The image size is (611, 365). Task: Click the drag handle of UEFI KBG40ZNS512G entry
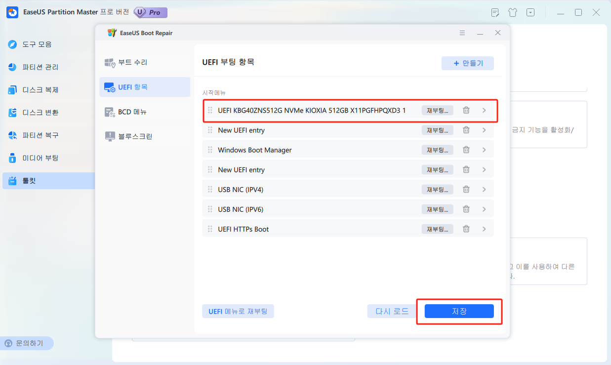tap(210, 110)
